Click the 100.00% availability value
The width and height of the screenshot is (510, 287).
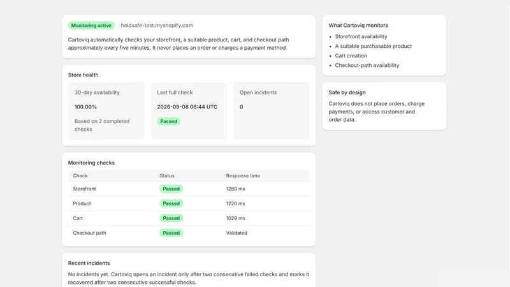pyautogui.click(x=85, y=107)
